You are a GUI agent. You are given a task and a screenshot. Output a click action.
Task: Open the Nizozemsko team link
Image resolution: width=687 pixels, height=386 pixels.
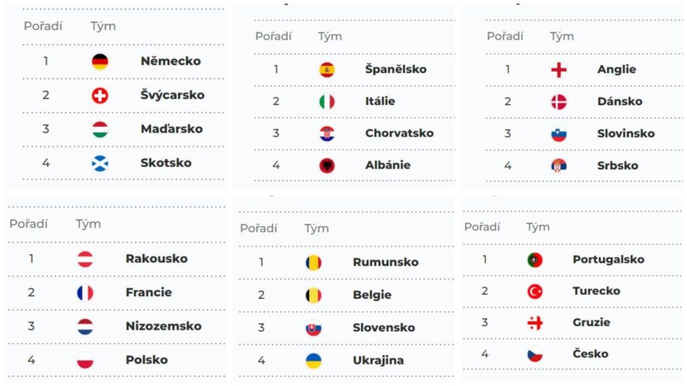coord(164,326)
